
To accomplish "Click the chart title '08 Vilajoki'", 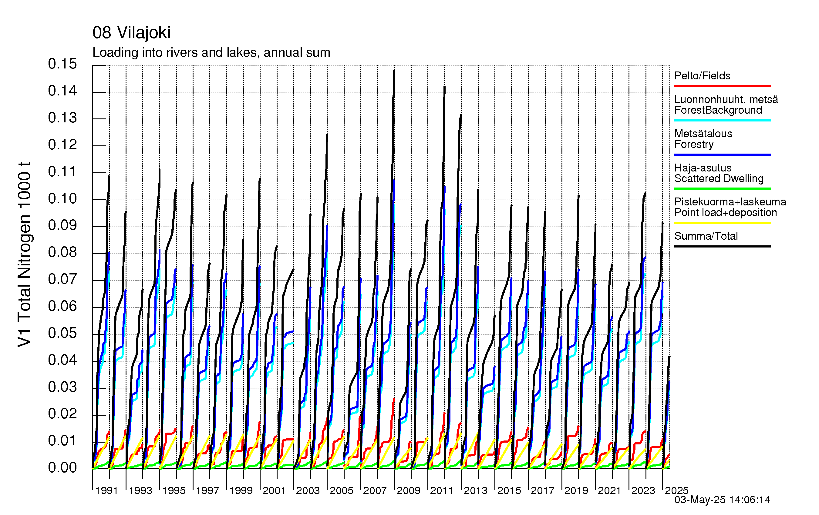I will (x=131, y=33).
